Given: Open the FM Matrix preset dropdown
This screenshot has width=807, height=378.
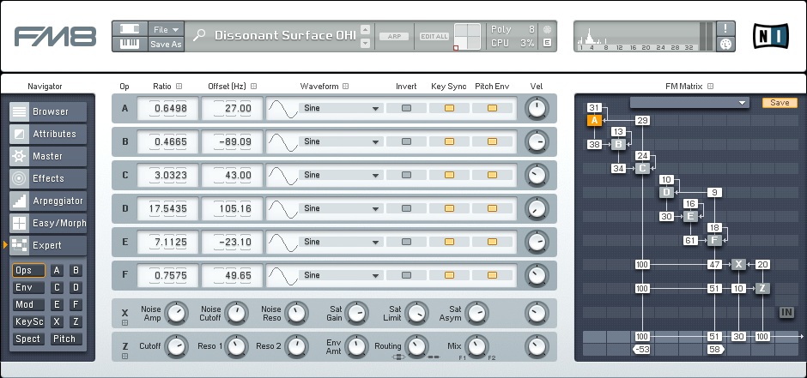Looking at the screenshot, I should [x=689, y=103].
